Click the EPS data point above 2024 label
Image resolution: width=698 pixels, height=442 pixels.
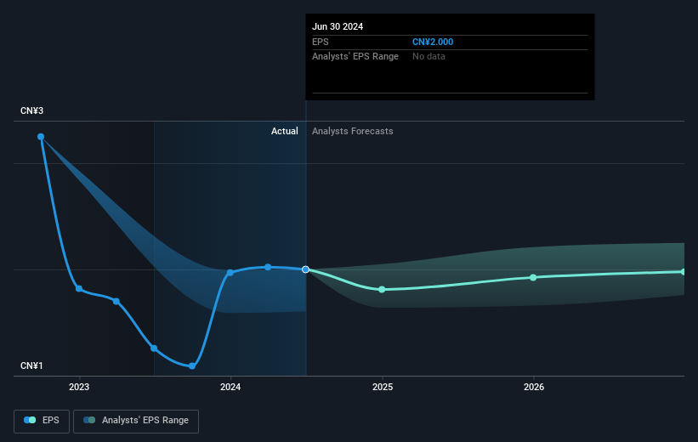[230, 272]
